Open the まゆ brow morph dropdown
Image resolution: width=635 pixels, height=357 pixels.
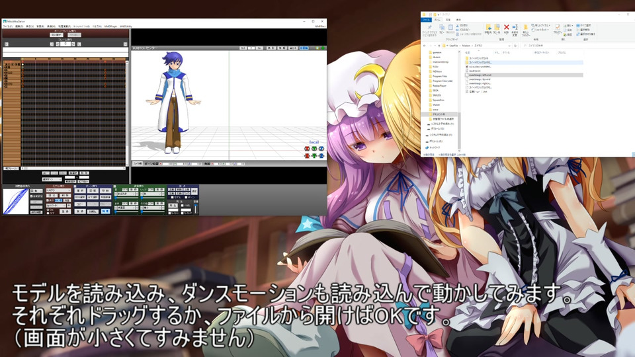click(x=126, y=208)
